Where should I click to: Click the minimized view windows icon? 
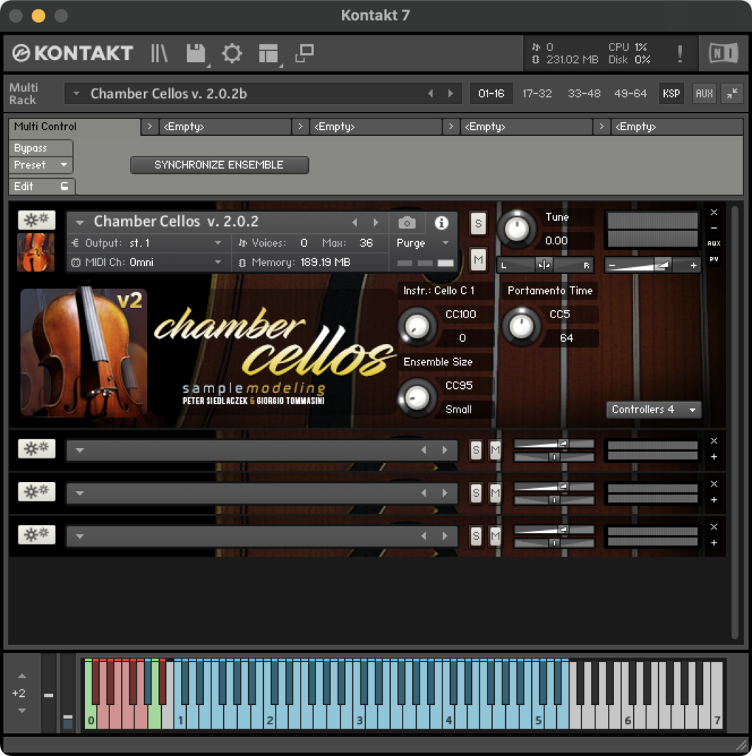[304, 53]
